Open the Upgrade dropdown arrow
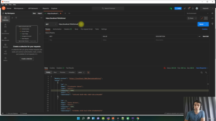The width and height of the screenshot is (216, 121). pos(213,8)
